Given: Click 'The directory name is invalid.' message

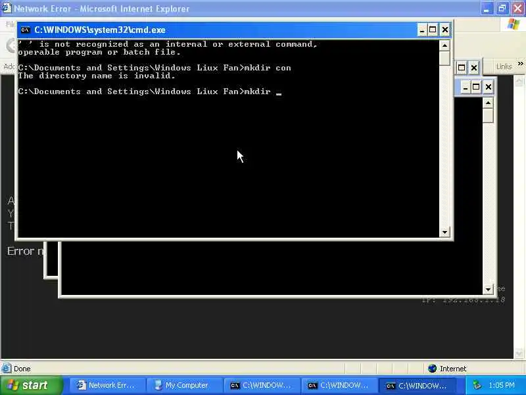Looking at the screenshot, I should [97, 76].
